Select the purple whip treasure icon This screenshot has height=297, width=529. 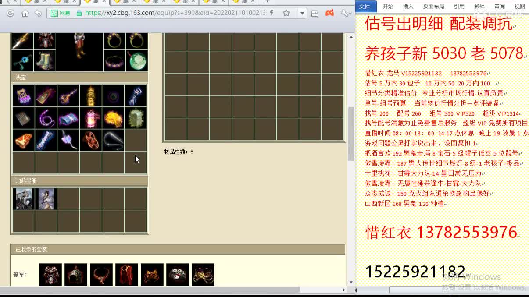(46, 118)
